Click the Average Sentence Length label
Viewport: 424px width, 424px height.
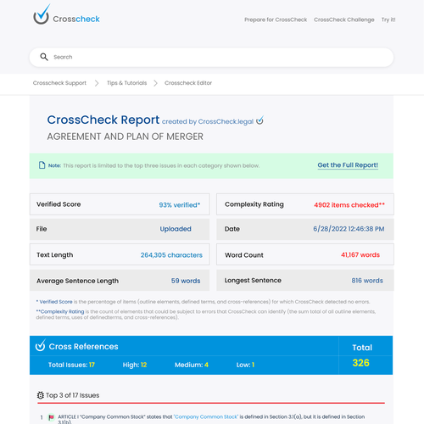77,281
